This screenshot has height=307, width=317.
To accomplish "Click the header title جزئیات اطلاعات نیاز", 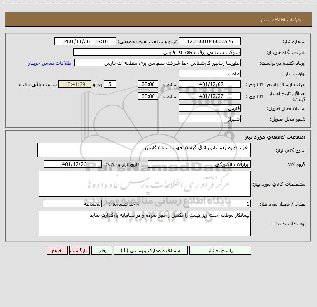I will [281, 20].
